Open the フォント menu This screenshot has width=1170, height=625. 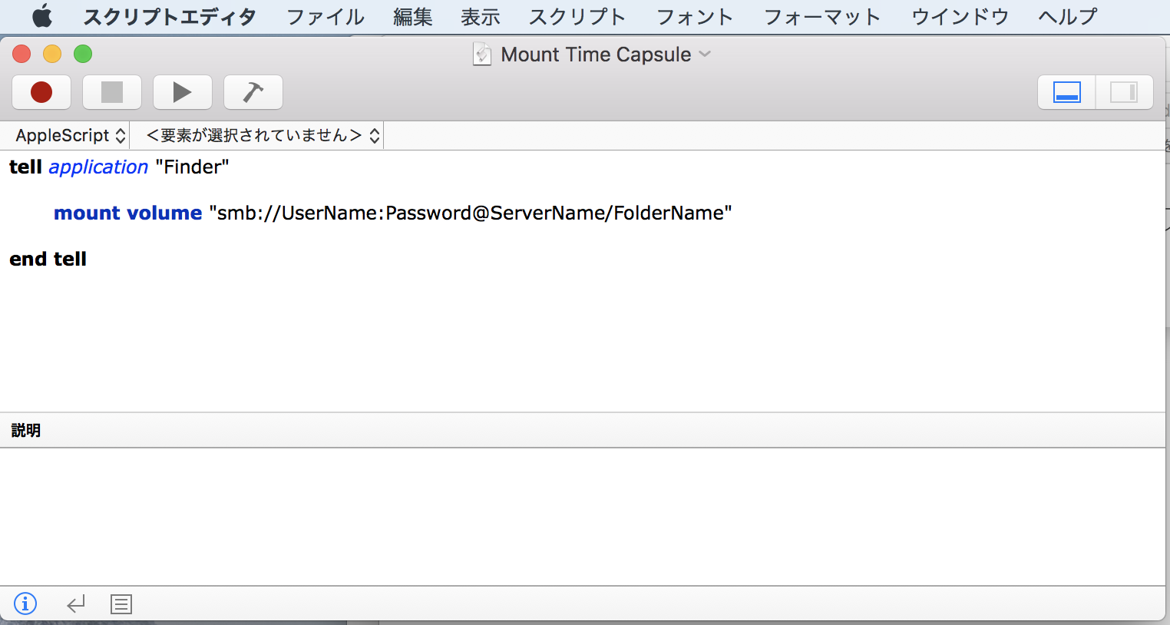(x=695, y=17)
